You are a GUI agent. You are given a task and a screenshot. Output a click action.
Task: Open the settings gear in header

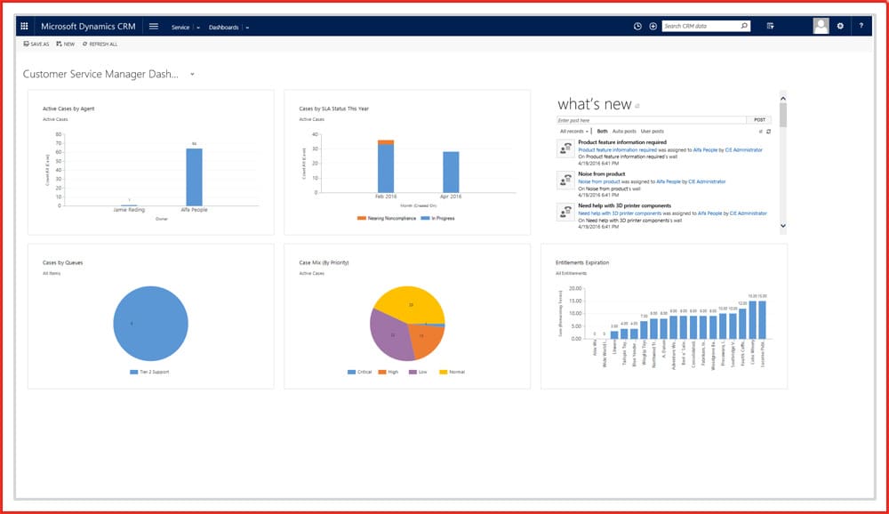click(840, 27)
